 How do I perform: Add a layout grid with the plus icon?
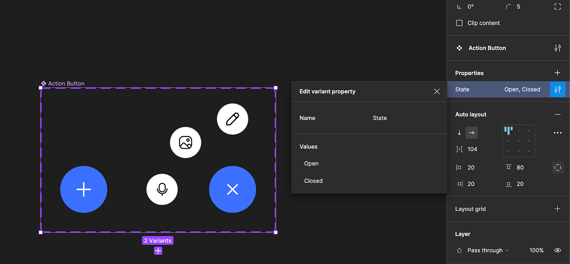pos(557,208)
